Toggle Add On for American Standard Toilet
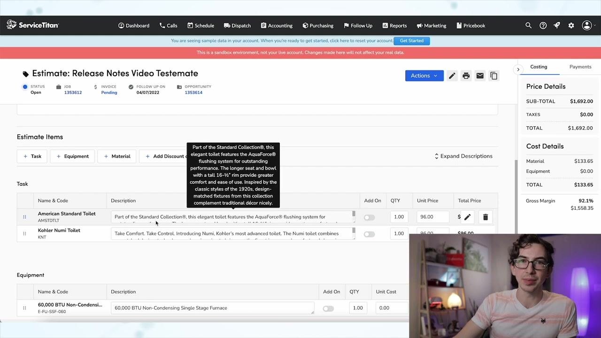The height and width of the screenshot is (338, 601). (x=369, y=217)
